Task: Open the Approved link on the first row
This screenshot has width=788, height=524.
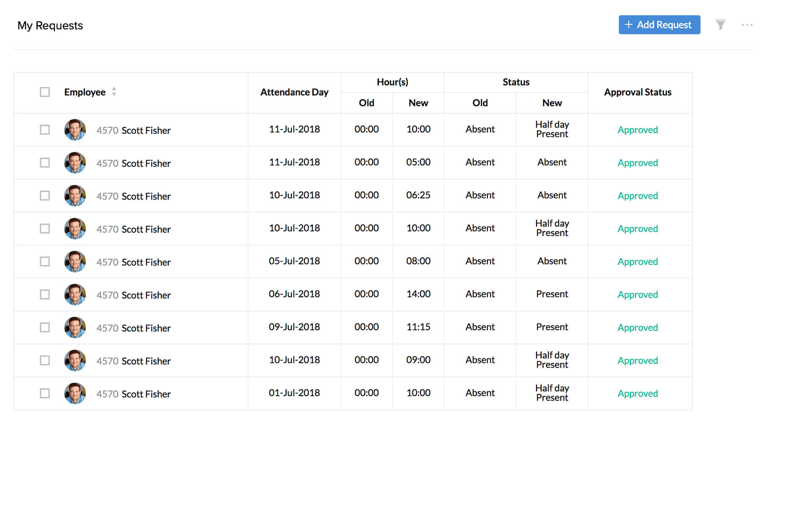Action: (x=637, y=130)
